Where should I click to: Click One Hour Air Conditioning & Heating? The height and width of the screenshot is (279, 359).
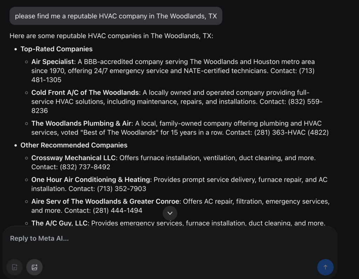pos(91,180)
